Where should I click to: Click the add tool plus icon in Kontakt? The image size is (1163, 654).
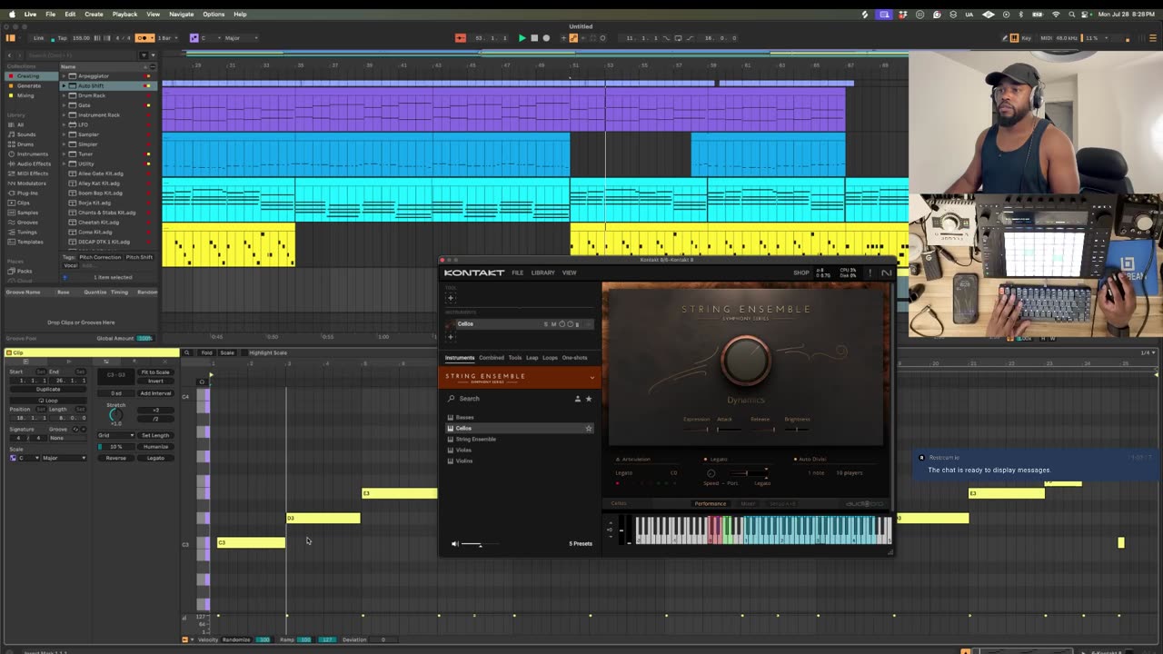450,298
